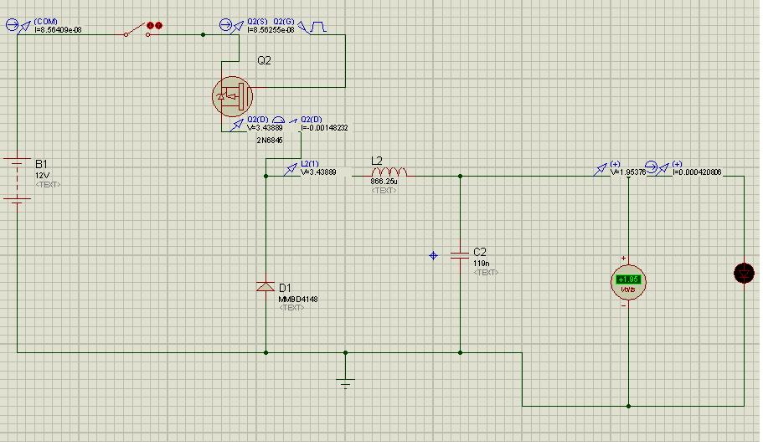Click the I=8.56409e-08 probe reading
Viewport: 763px width, 446px height.
tap(59, 29)
